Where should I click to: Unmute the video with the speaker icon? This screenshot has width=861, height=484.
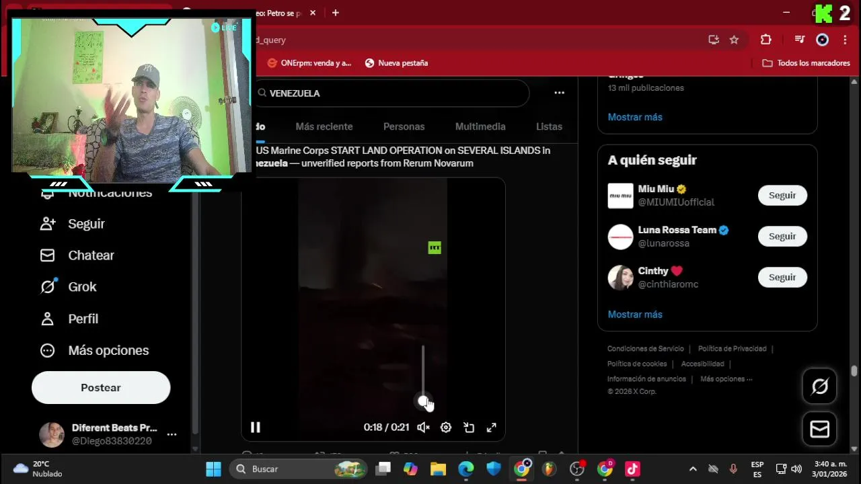(x=423, y=427)
